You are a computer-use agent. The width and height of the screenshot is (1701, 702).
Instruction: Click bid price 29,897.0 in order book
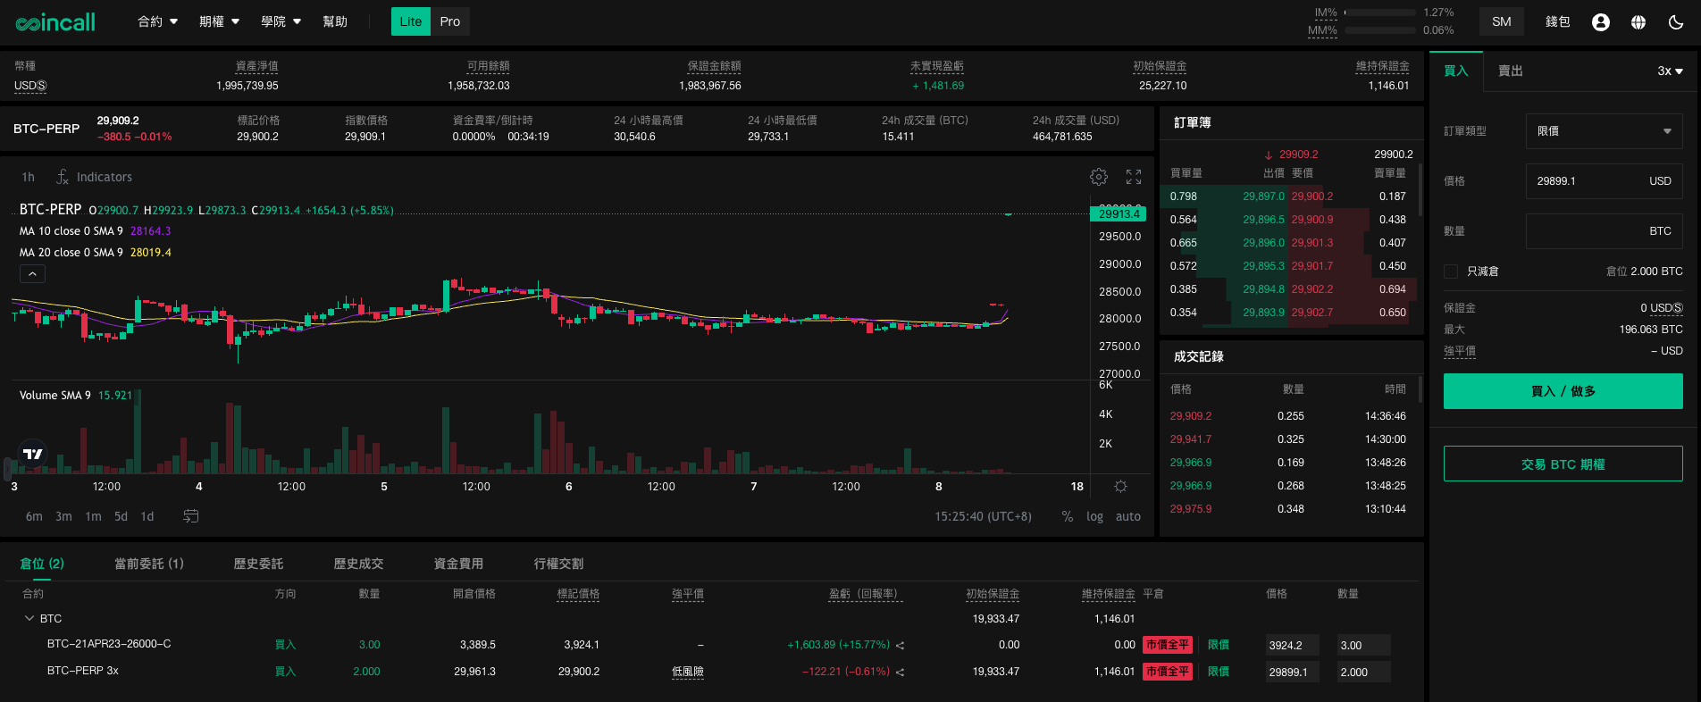pyautogui.click(x=1263, y=196)
